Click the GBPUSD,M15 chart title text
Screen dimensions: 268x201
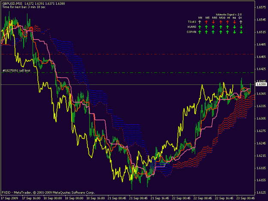(12, 3)
